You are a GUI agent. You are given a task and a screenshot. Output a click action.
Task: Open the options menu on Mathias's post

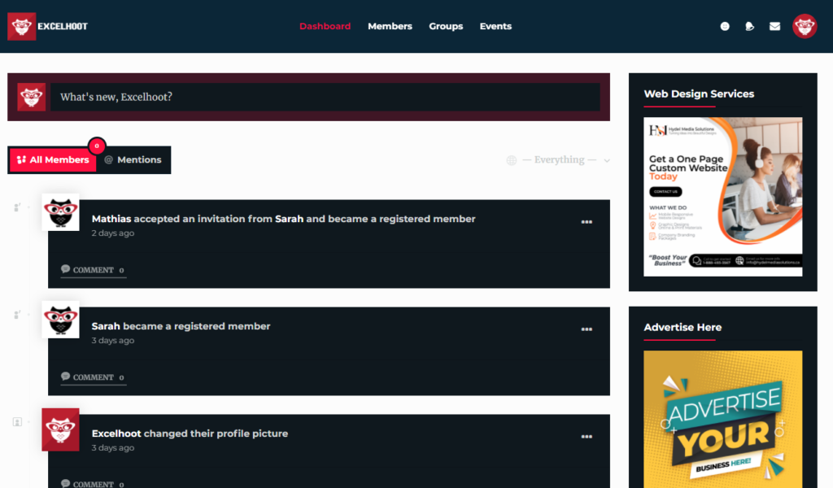point(587,221)
